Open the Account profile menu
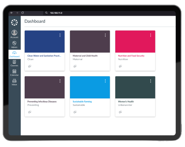The width and height of the screenshot is (185, 147). (14, 34)
